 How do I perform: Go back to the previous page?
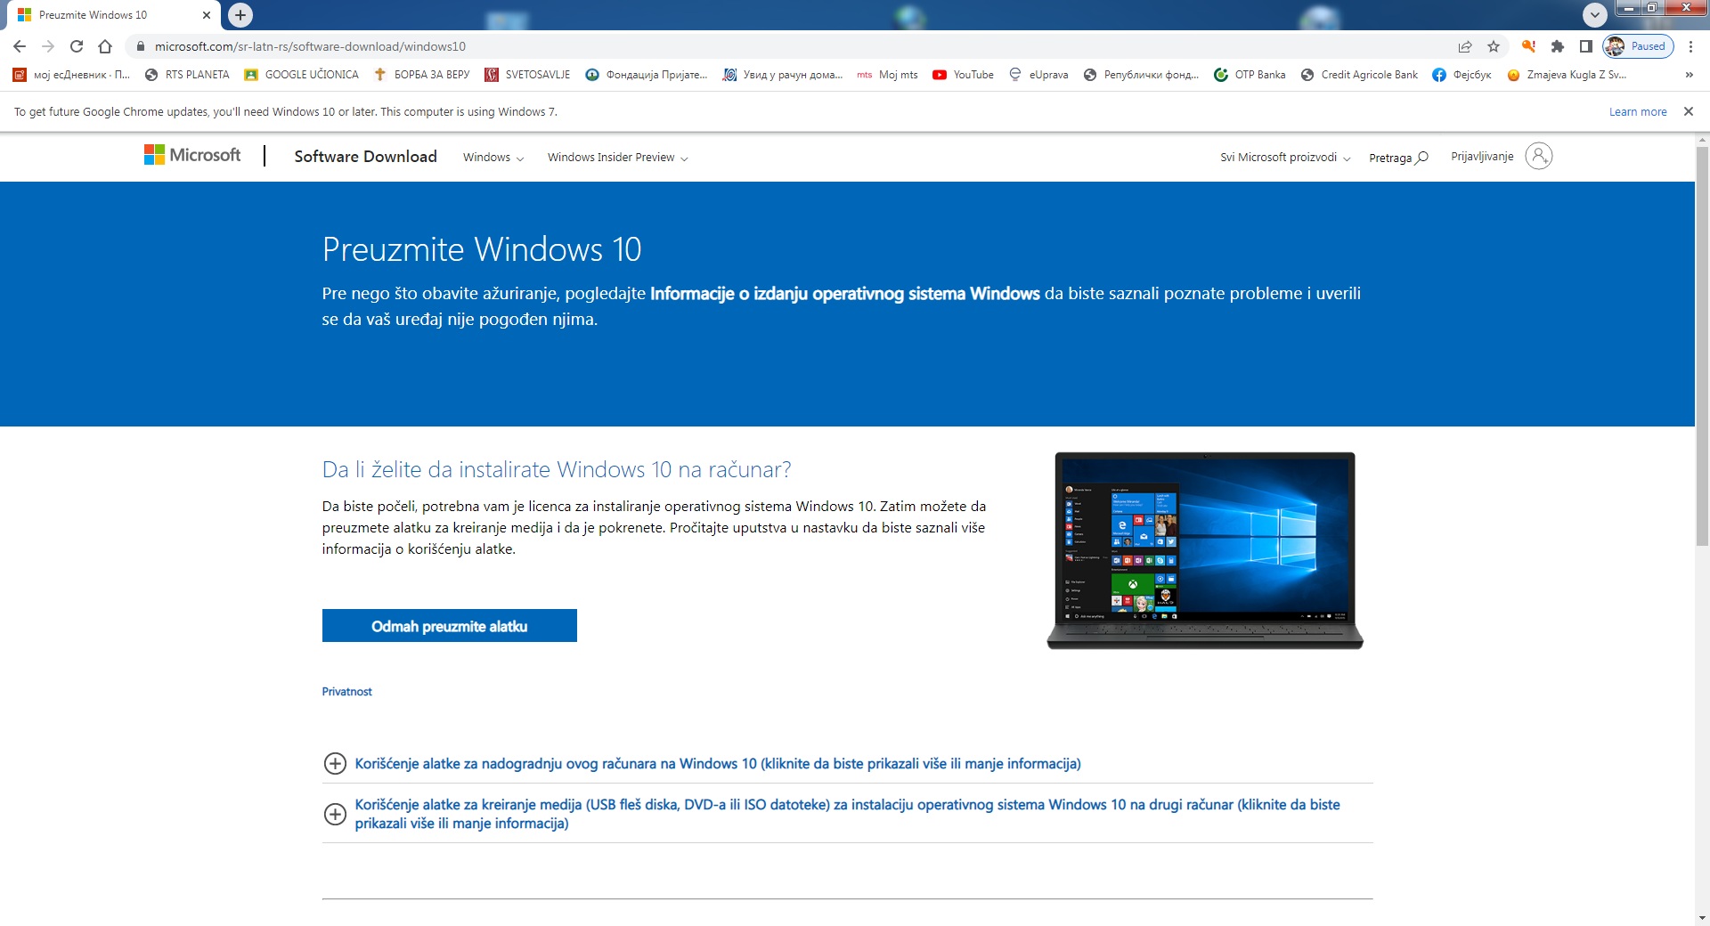point(20,46)
